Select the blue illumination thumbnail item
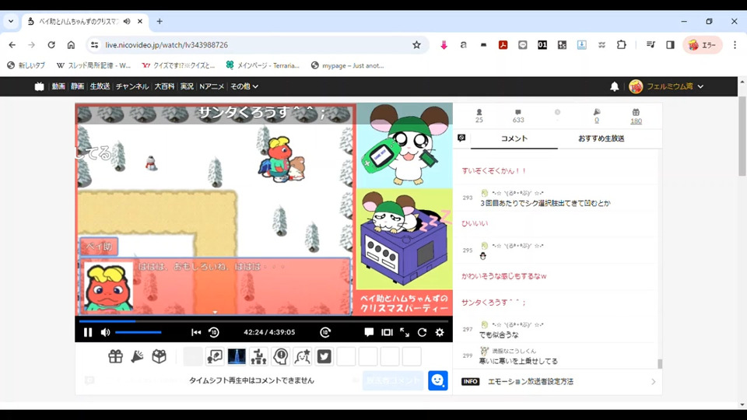The height and width of the screenshot is (420, 747). pyautogui.click(x=237, y=356)
